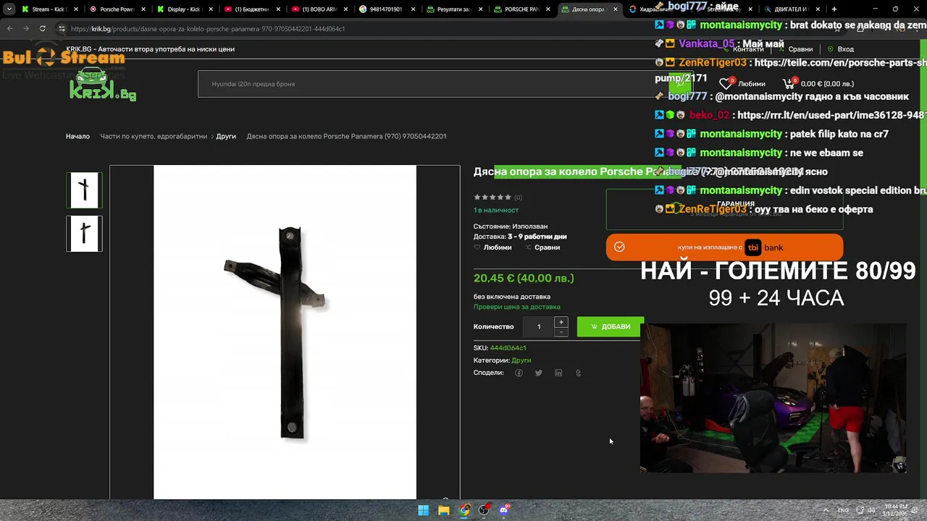The image size is (927, 521).
Task: Go to Начало breadcrumb
Action: pyautogui.click(x=77, y=136)
